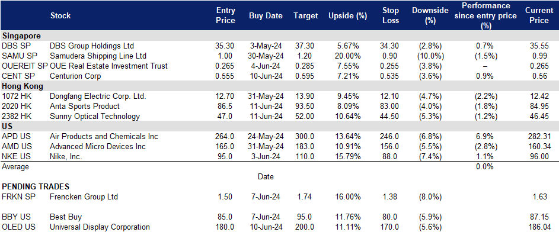Click APD US performance value 6.9%
The width and height of the screenshot is (559, 232).
tap(484, 136)
